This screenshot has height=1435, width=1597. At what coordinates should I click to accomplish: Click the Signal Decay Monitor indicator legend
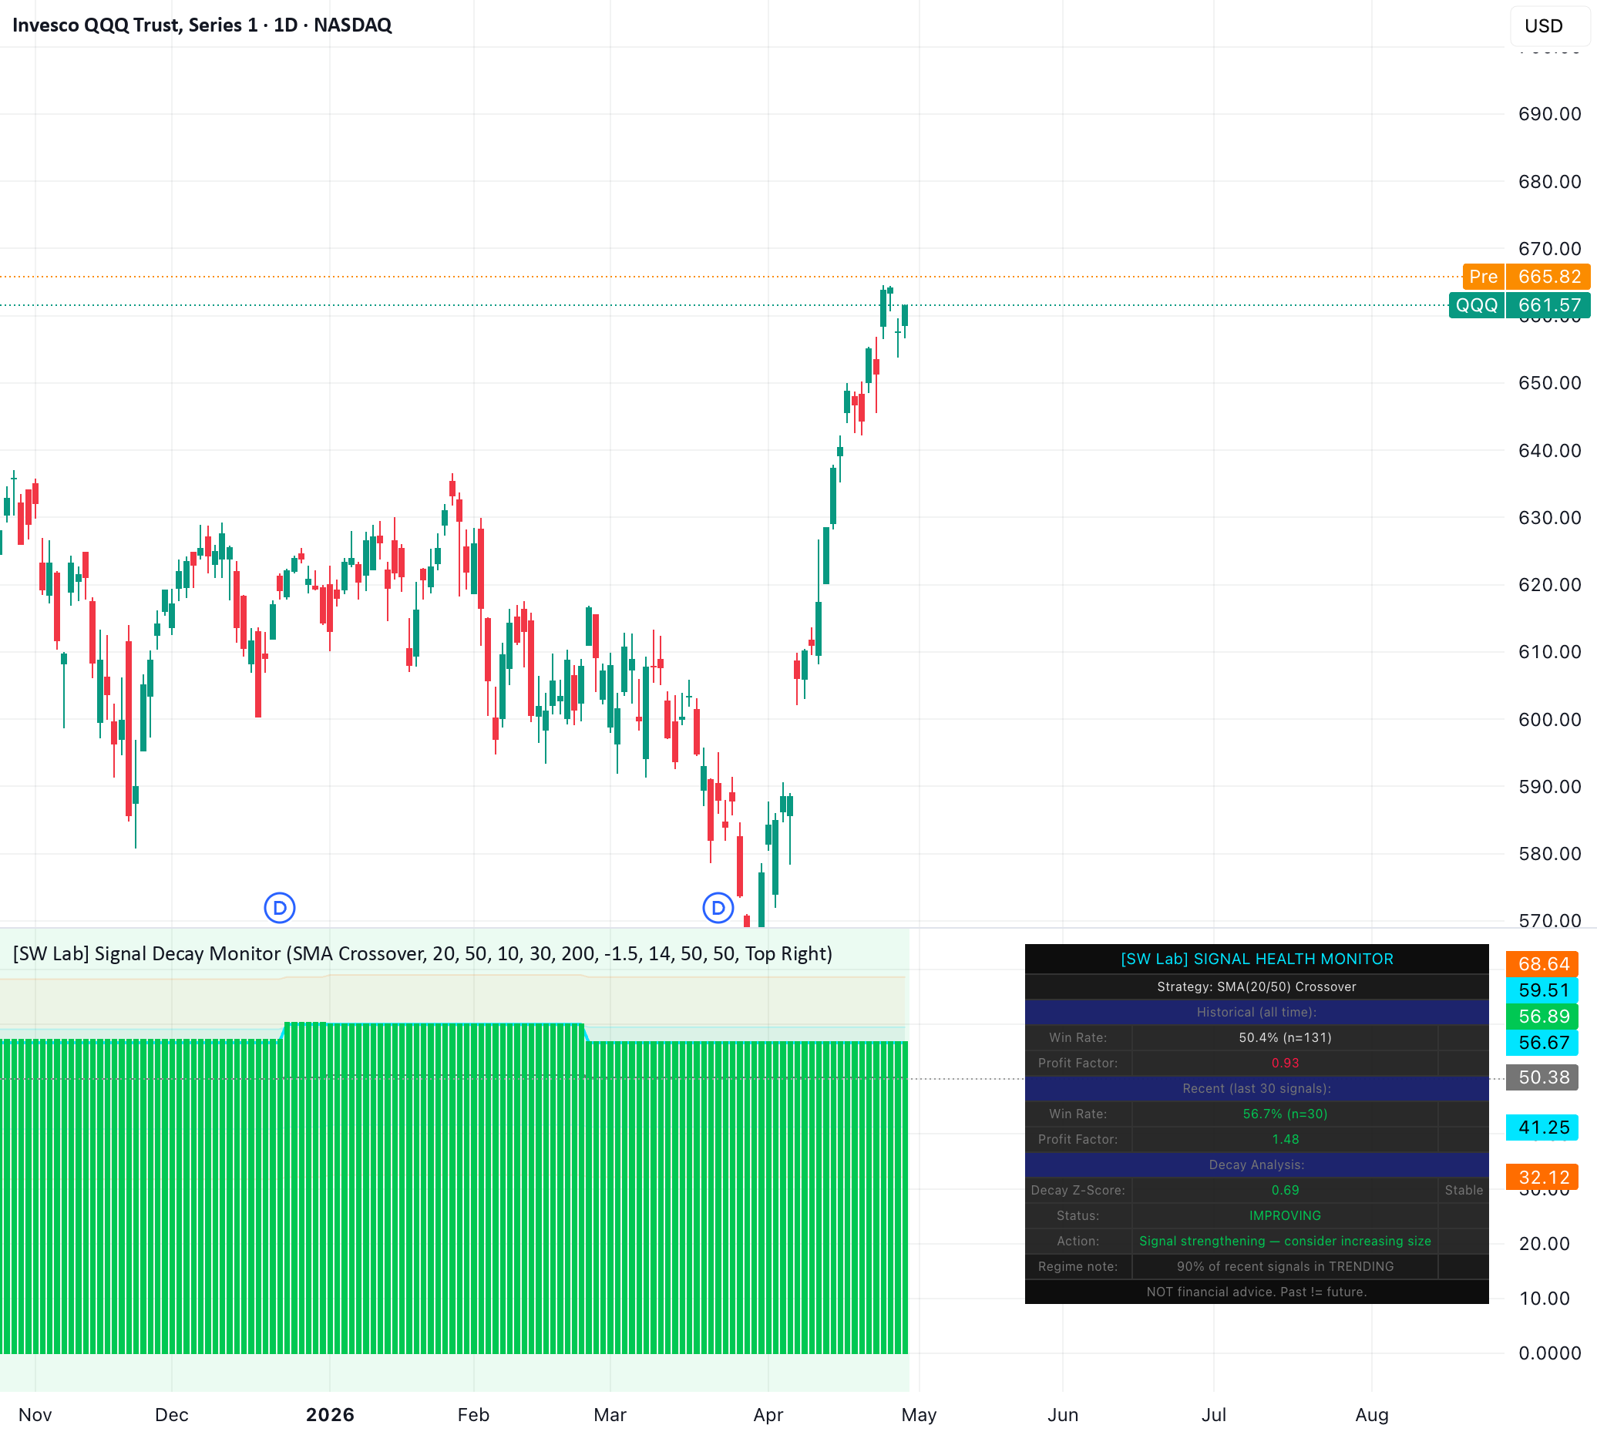422,953
